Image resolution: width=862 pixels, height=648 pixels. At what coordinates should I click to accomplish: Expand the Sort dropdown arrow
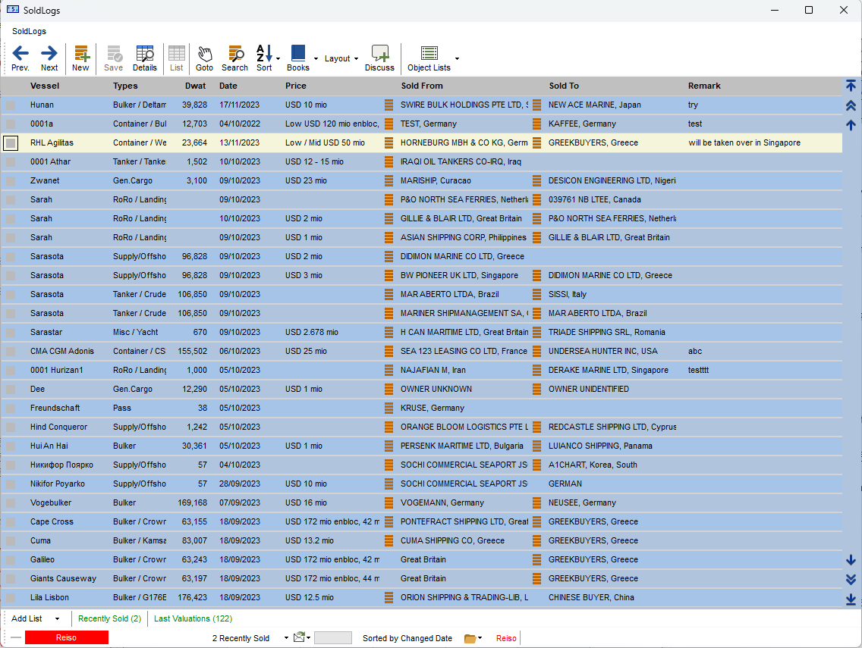(278, 59)
